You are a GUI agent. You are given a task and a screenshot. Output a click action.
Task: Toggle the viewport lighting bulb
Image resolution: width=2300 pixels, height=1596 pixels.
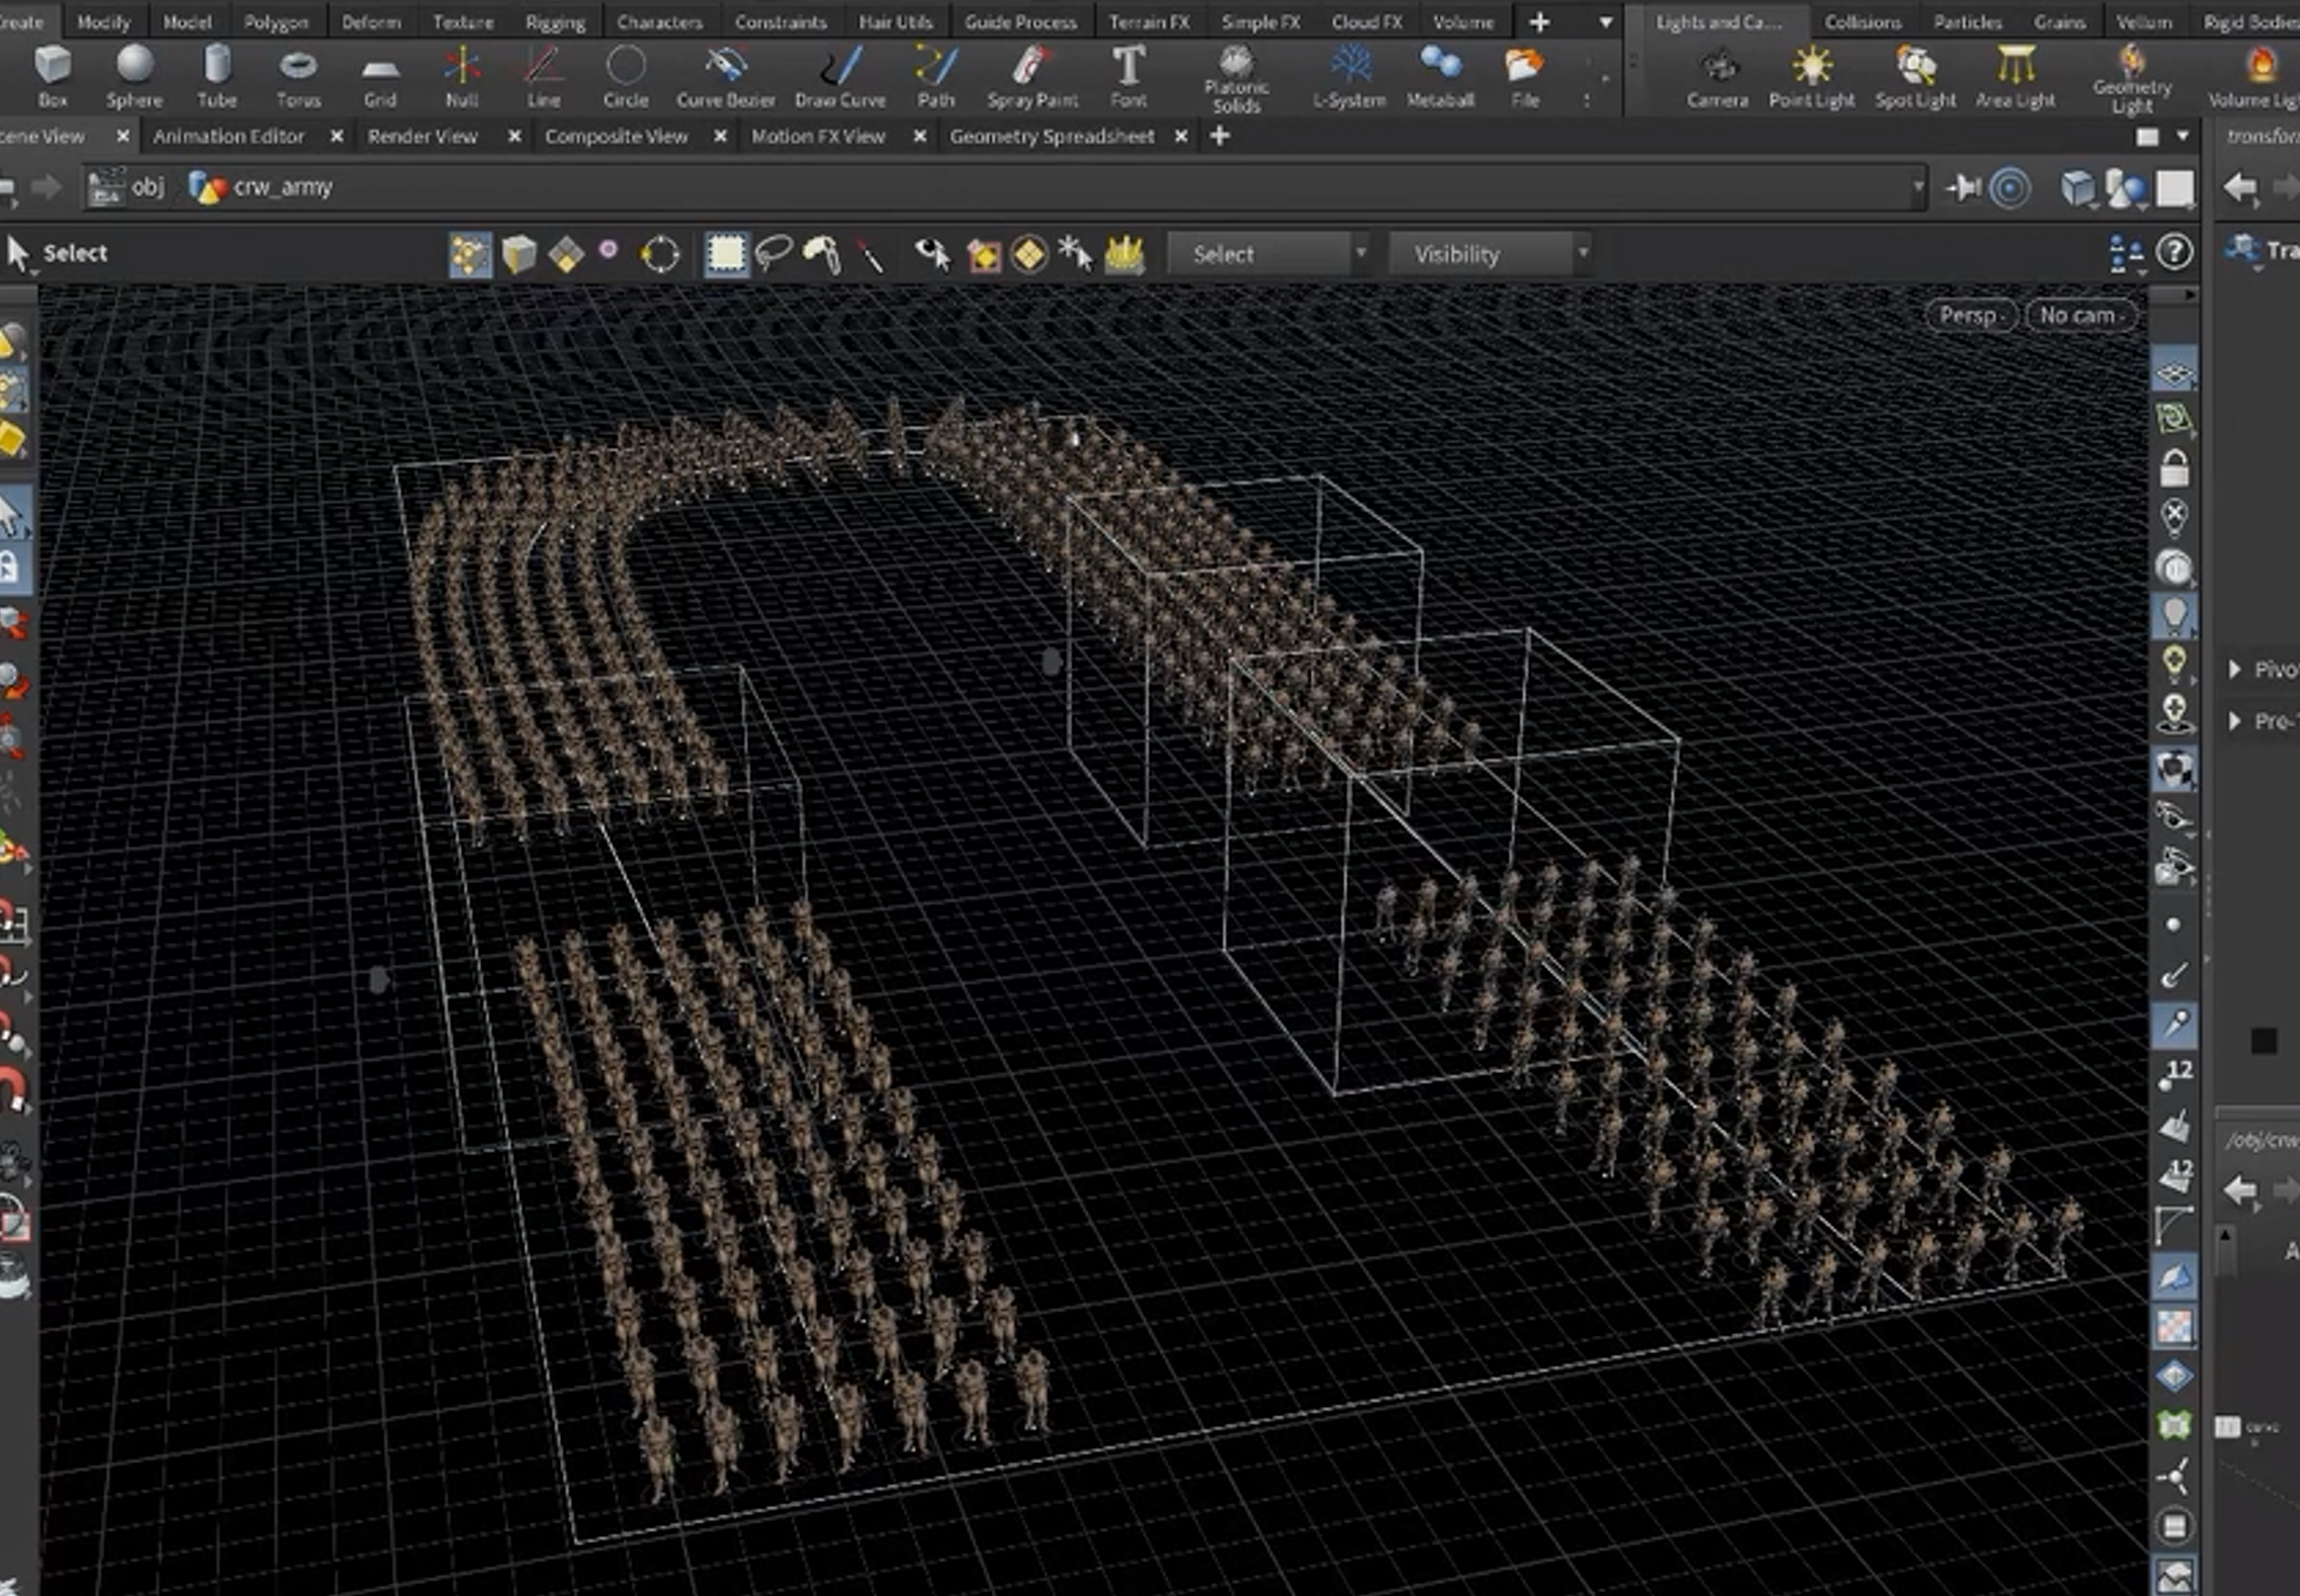[2174, 616]
